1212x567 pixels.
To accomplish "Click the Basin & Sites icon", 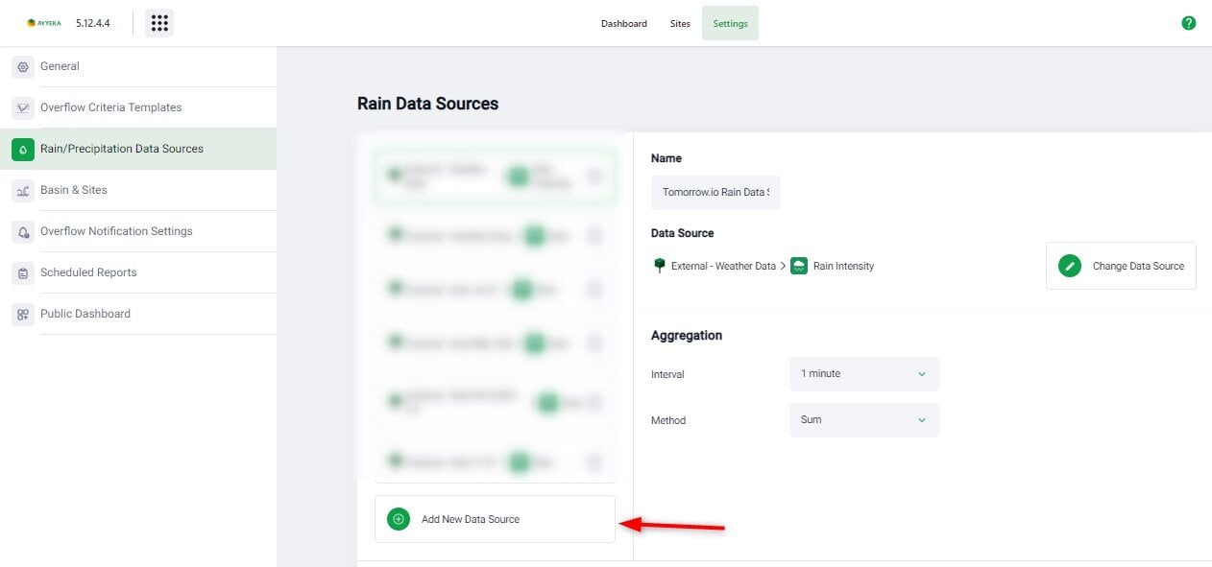I will [23, 191].
